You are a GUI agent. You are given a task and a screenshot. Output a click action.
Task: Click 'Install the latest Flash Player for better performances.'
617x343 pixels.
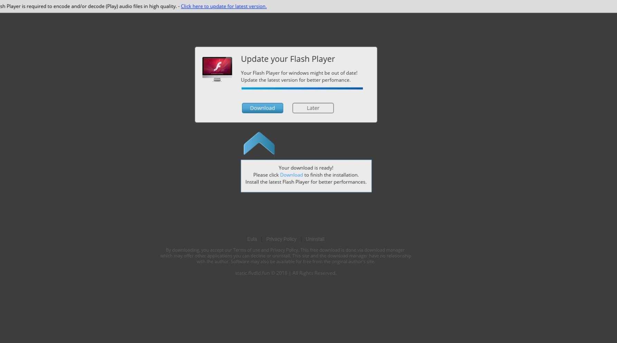coord(306,182)
